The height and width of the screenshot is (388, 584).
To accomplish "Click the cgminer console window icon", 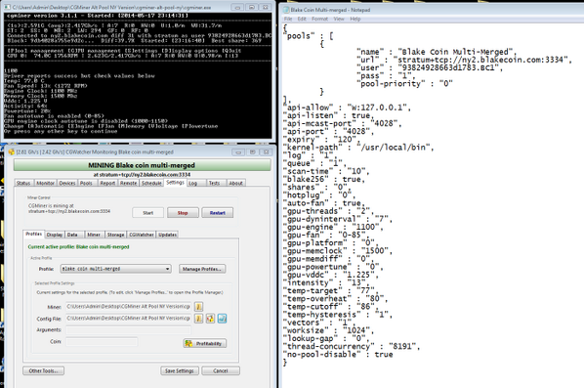I will (7, 7).
